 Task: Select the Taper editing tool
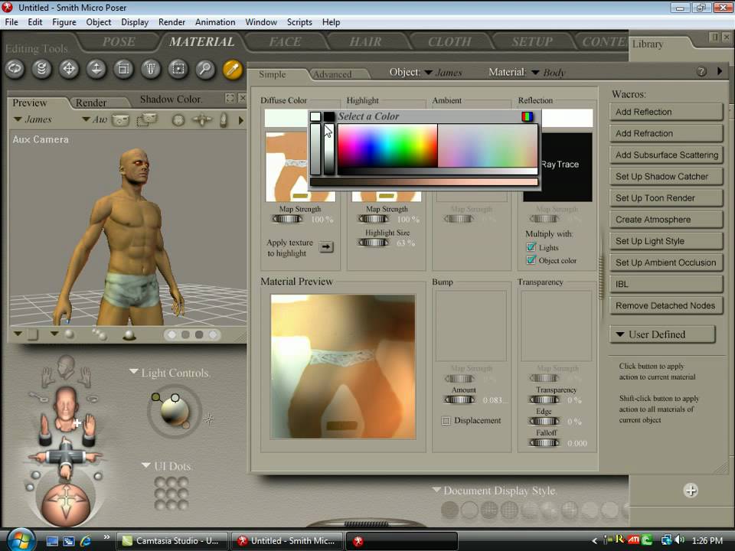tap(151, 69)
